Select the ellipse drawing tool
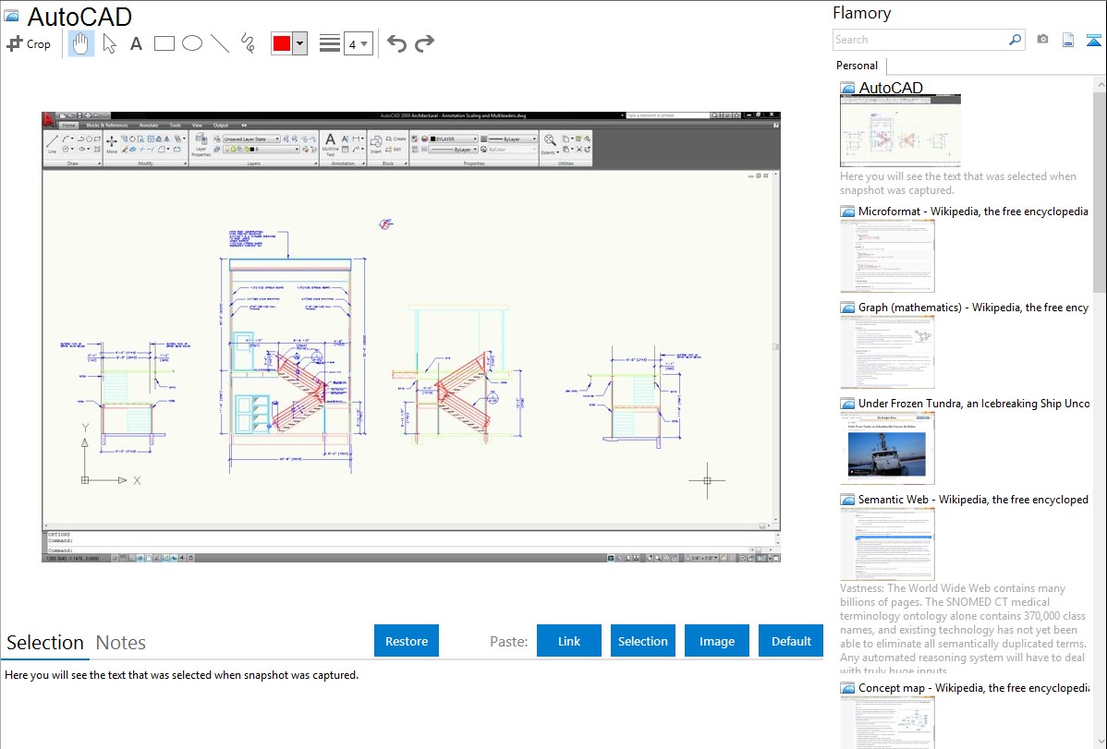The width and height of the screenshot is (1107, 749). click(x=192, y=43)
